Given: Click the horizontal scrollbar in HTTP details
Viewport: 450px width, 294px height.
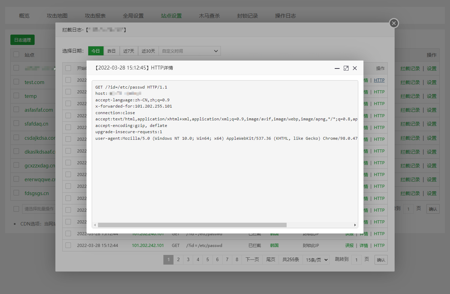Looking at the screenshot, I should coord(192,225).
